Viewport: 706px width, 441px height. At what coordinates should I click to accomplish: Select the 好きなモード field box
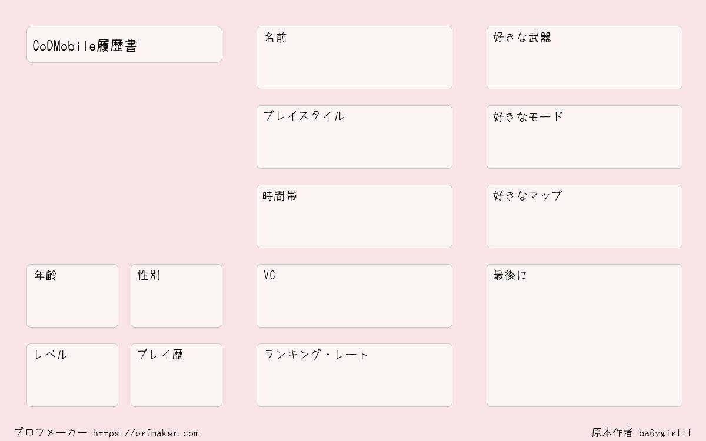point(584,137)
